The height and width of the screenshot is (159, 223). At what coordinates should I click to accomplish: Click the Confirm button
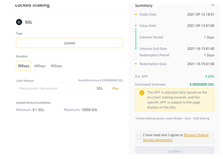tap(175, 151)
